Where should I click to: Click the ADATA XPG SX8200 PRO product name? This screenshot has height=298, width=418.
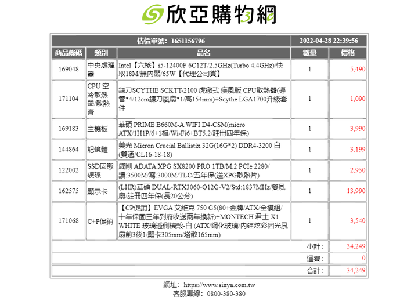(194, 170)
